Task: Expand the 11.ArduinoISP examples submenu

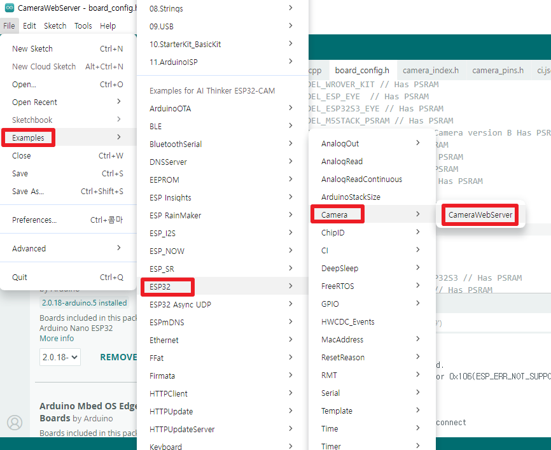Action: click(223, 62)
